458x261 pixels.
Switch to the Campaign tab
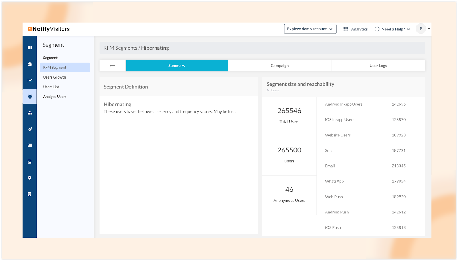tap(280, 66)
